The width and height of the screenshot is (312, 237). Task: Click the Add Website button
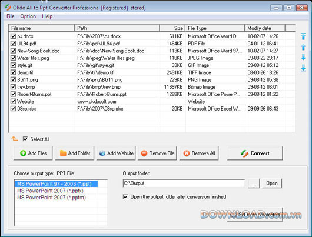coord(116,153)
